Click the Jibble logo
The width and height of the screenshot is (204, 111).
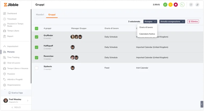click(11, 5)
